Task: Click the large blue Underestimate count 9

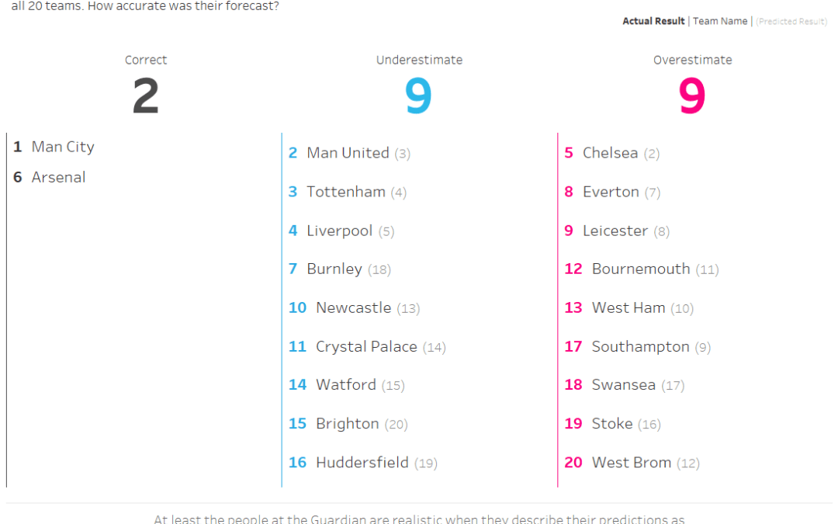Action: click(418, 97)
